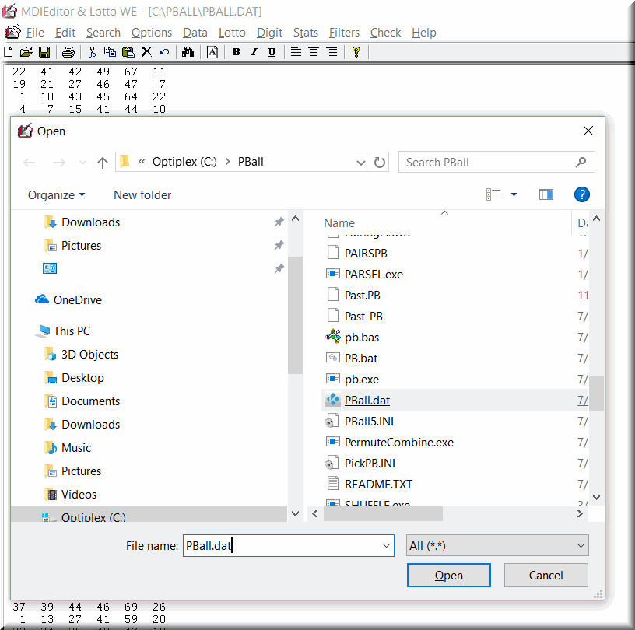Click the Refresh button beside address bar

(x=380, y=163)
